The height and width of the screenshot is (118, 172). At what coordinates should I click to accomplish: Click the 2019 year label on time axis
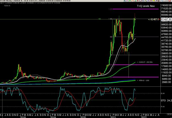click(53, 117)
